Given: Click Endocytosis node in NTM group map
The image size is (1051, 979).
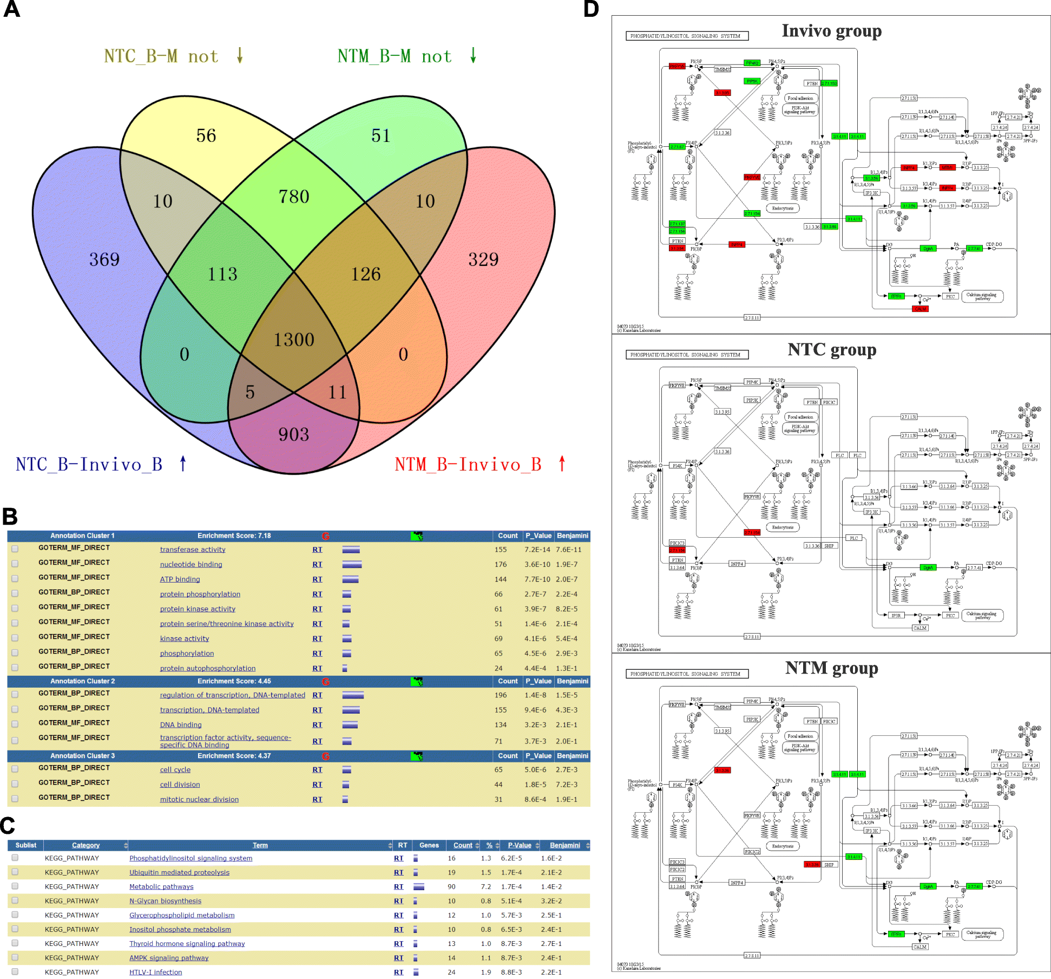Looking at the screenshot, I should [783, 846].
